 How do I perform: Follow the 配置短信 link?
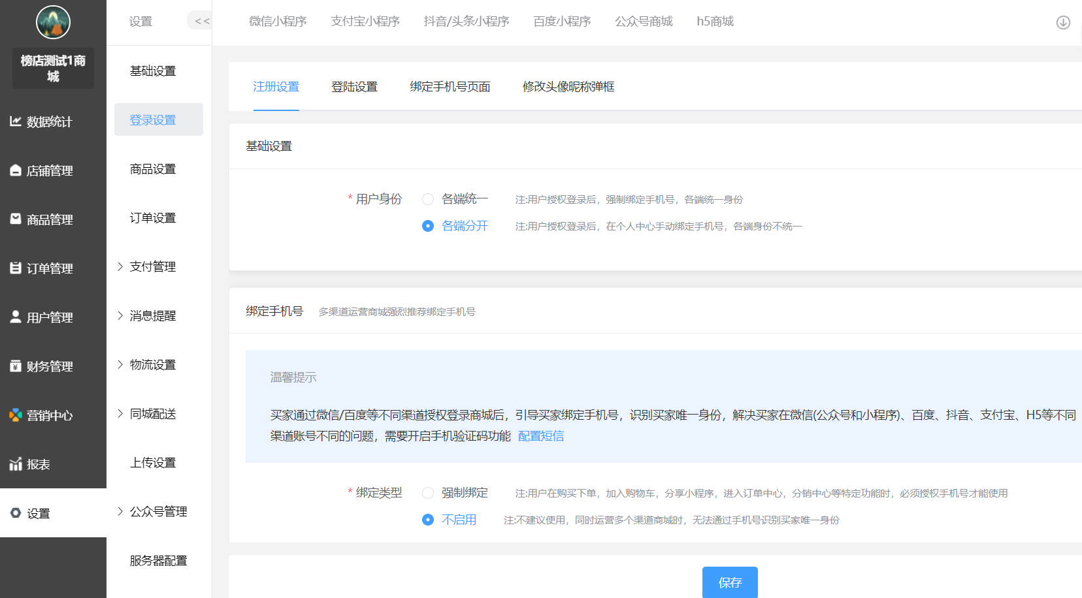coord(541,436)
